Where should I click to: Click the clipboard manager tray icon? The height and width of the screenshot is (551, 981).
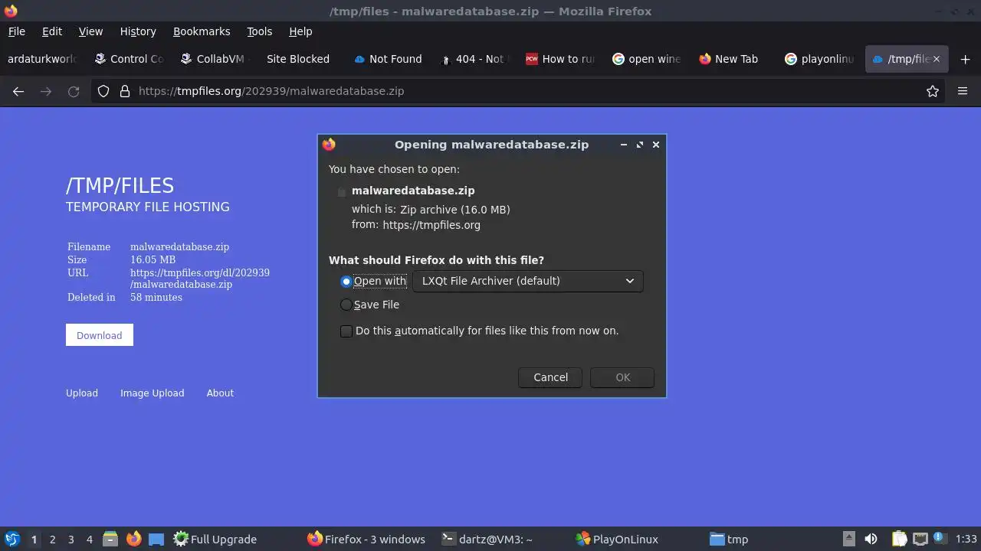(900, 539)
